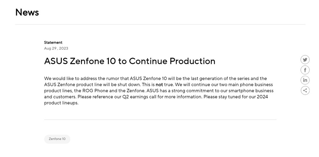Click the divider line above the tag

(160, 120)
